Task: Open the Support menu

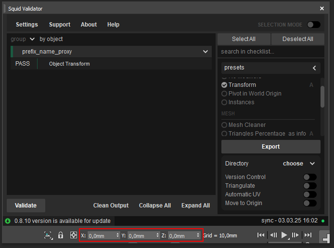Action: (x=60, y=25)
